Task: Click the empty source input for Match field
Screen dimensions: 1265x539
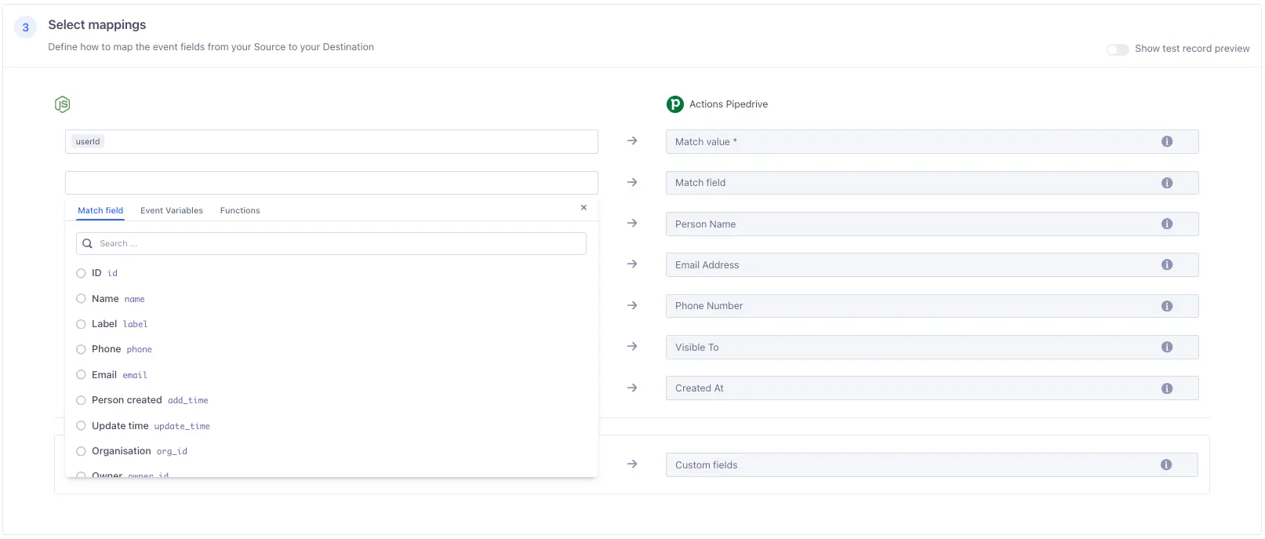Action: [332, 183]
